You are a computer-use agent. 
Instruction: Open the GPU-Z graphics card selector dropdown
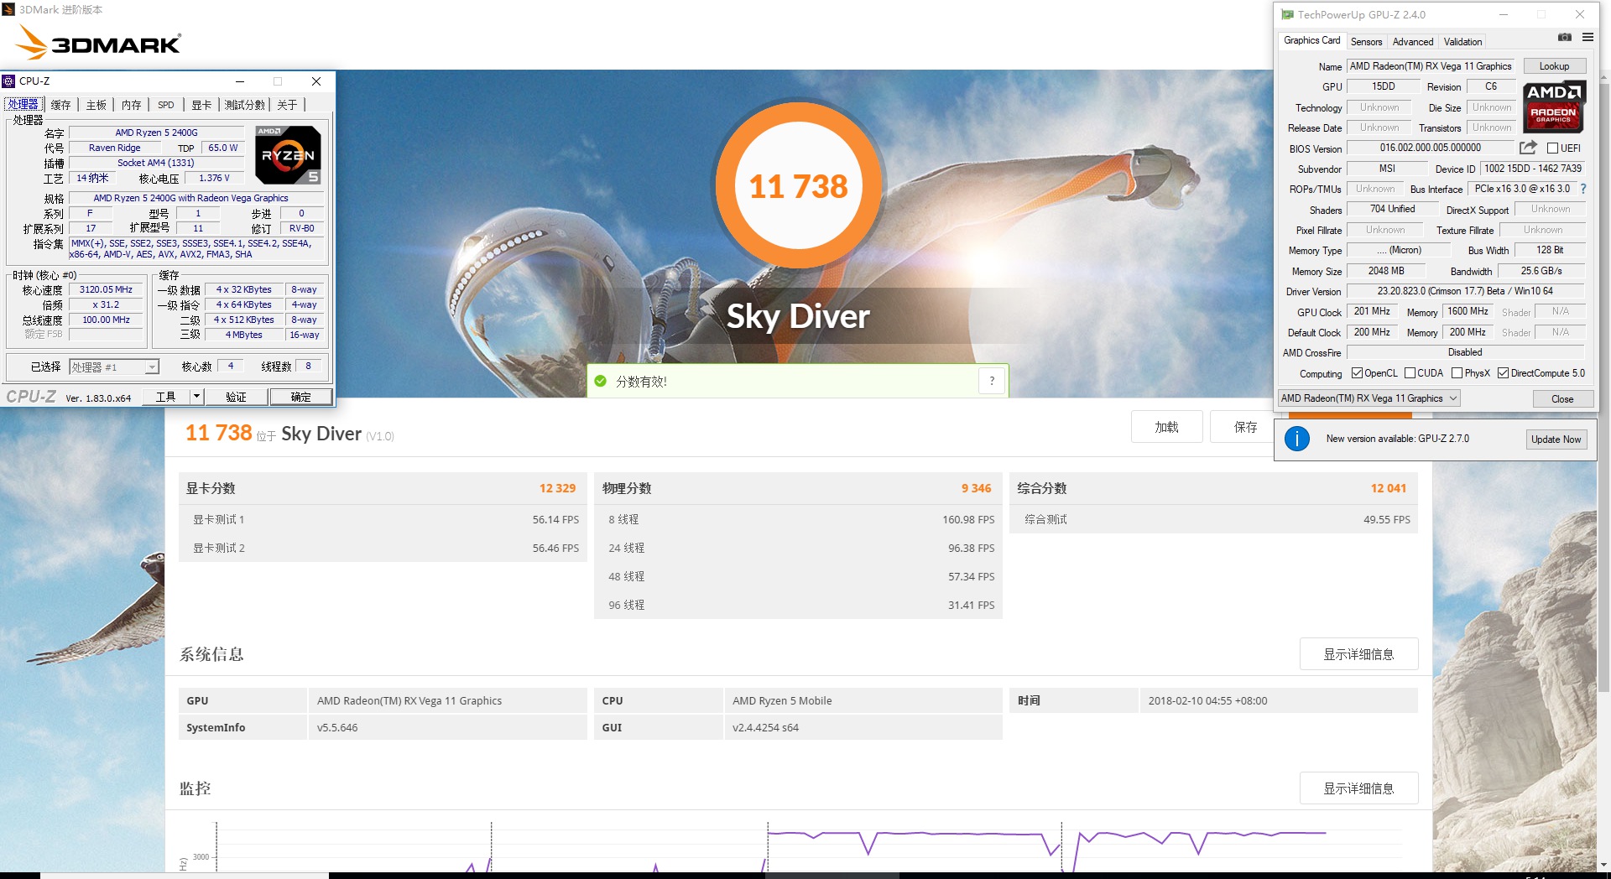1369,398
